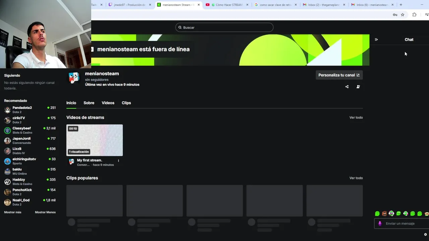
Task: Open PonchoKick recommended channel
Action: pos(29,192)
